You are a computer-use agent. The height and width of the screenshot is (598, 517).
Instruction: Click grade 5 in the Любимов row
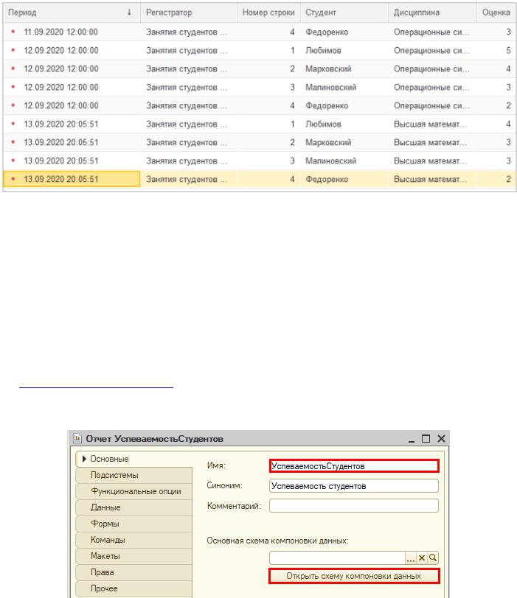[x=508, y=50]
